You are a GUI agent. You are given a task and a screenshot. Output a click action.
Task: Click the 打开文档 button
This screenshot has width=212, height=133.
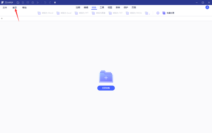point(106,88)
